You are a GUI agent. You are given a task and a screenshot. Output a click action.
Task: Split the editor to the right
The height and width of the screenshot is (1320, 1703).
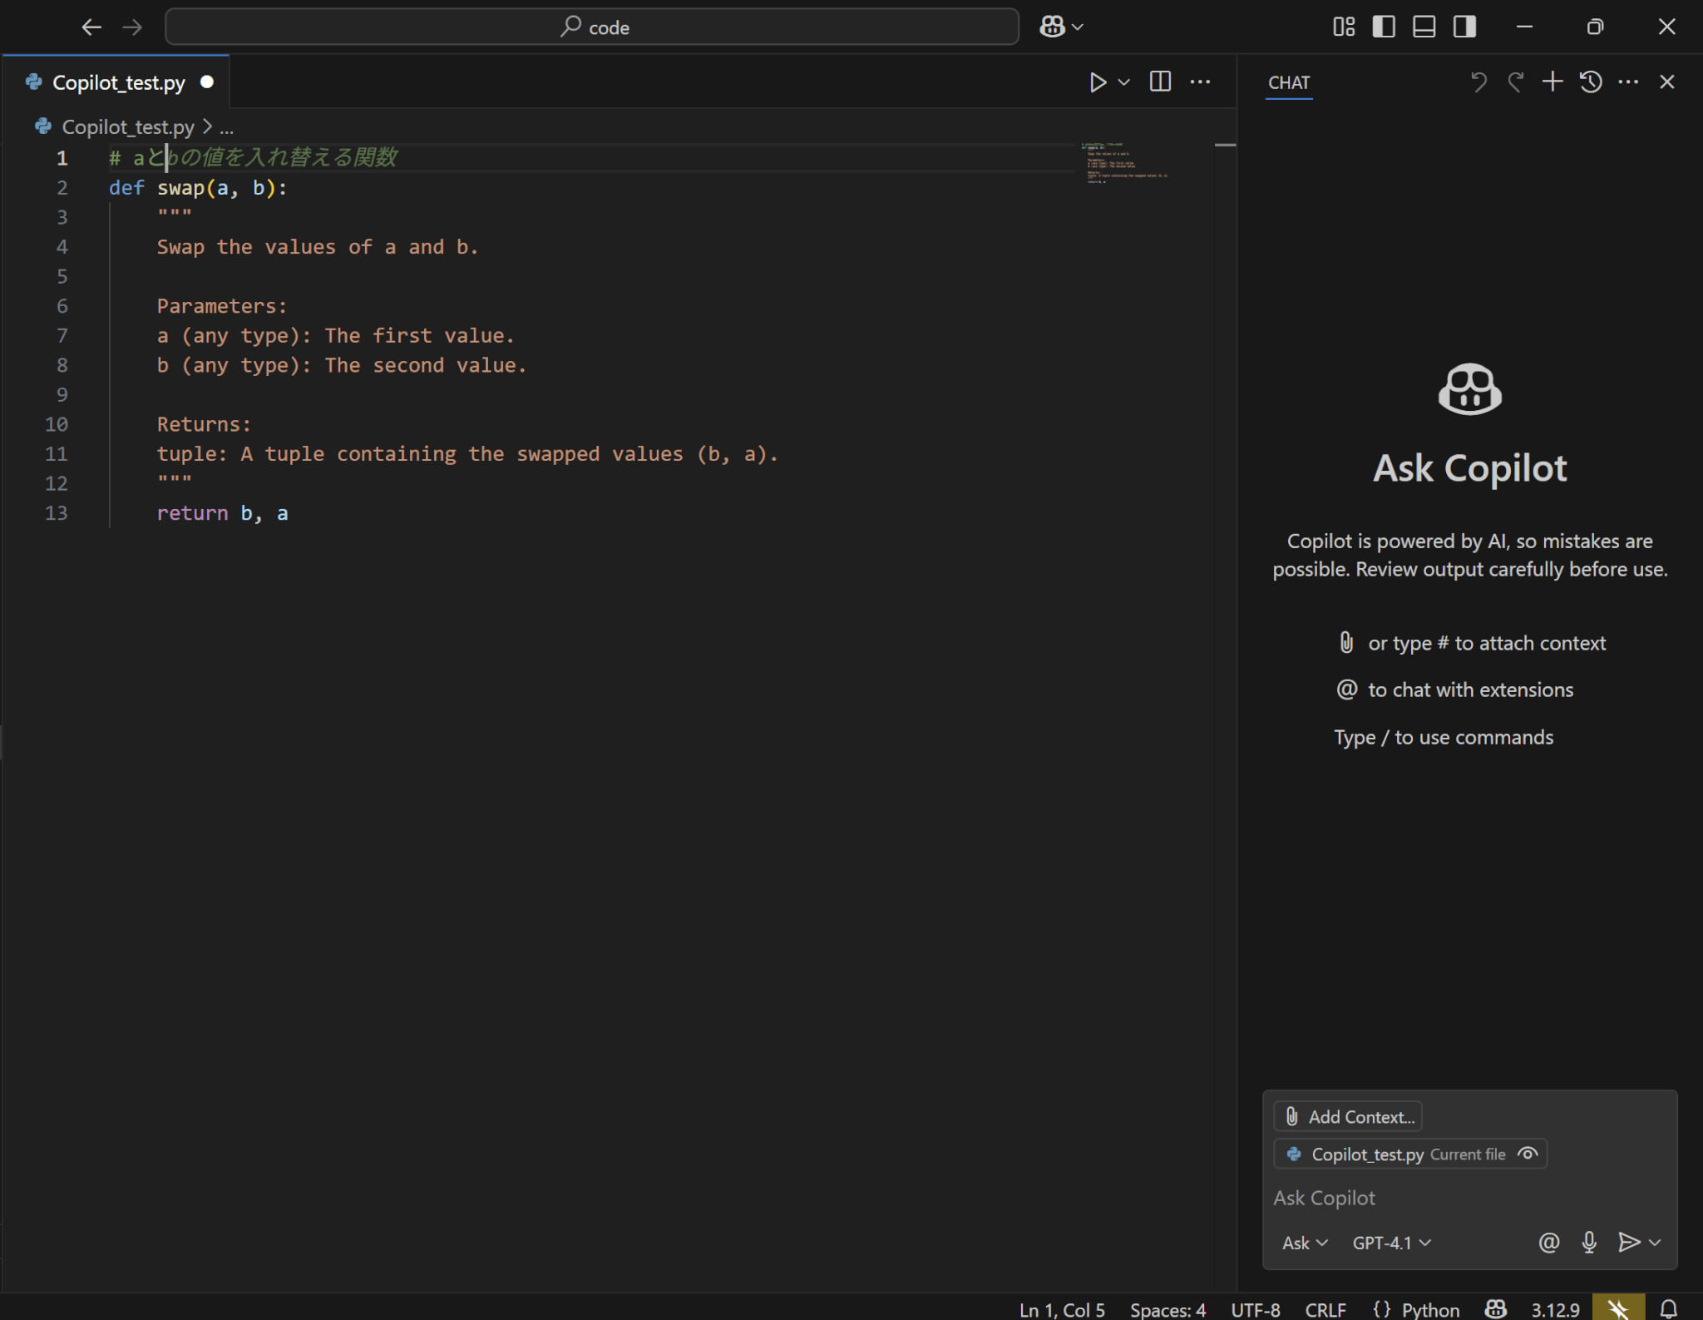click(x=1160, y=82)
